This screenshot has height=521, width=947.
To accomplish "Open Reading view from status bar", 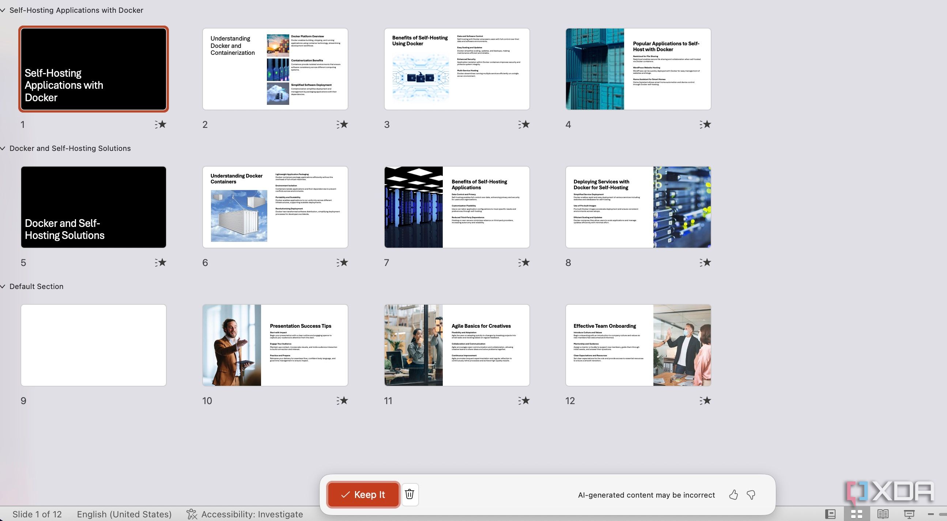I will point(883,514).
